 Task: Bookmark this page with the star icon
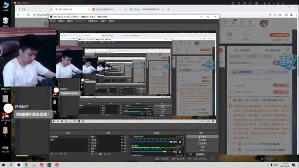(x=280, y=15)
